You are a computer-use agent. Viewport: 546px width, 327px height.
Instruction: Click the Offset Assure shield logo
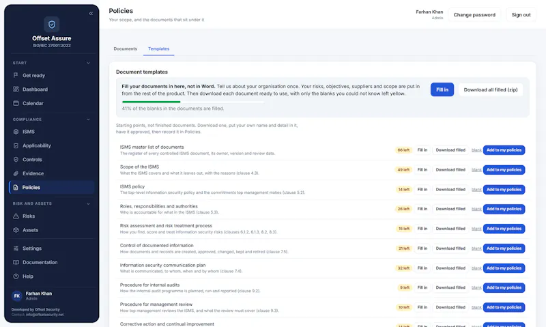52,25
